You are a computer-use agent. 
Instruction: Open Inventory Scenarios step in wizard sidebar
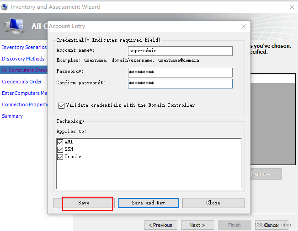(x=24, y=47)
